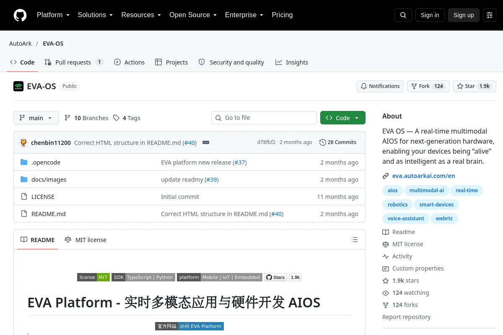This screenshot has width=503, height=335.
Task: Click the webrtc topic tag
Action: click(444, 219)
